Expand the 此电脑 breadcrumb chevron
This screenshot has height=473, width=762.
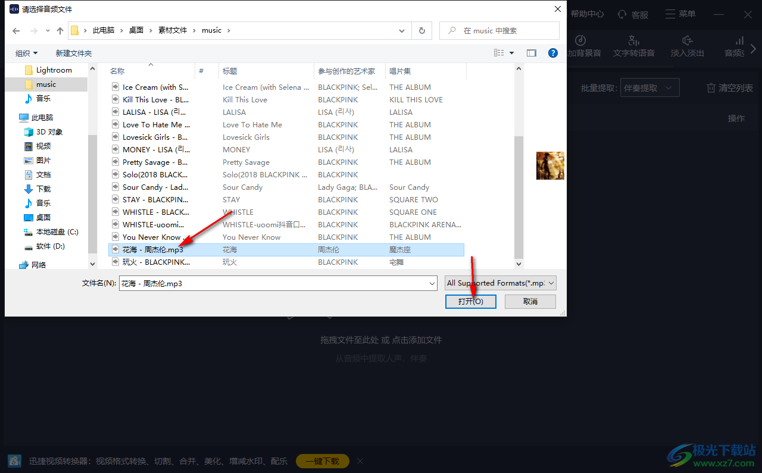(x=122, y=30)
